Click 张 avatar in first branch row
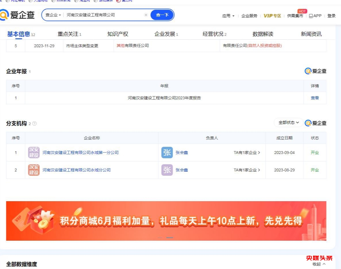 point(167,153)
